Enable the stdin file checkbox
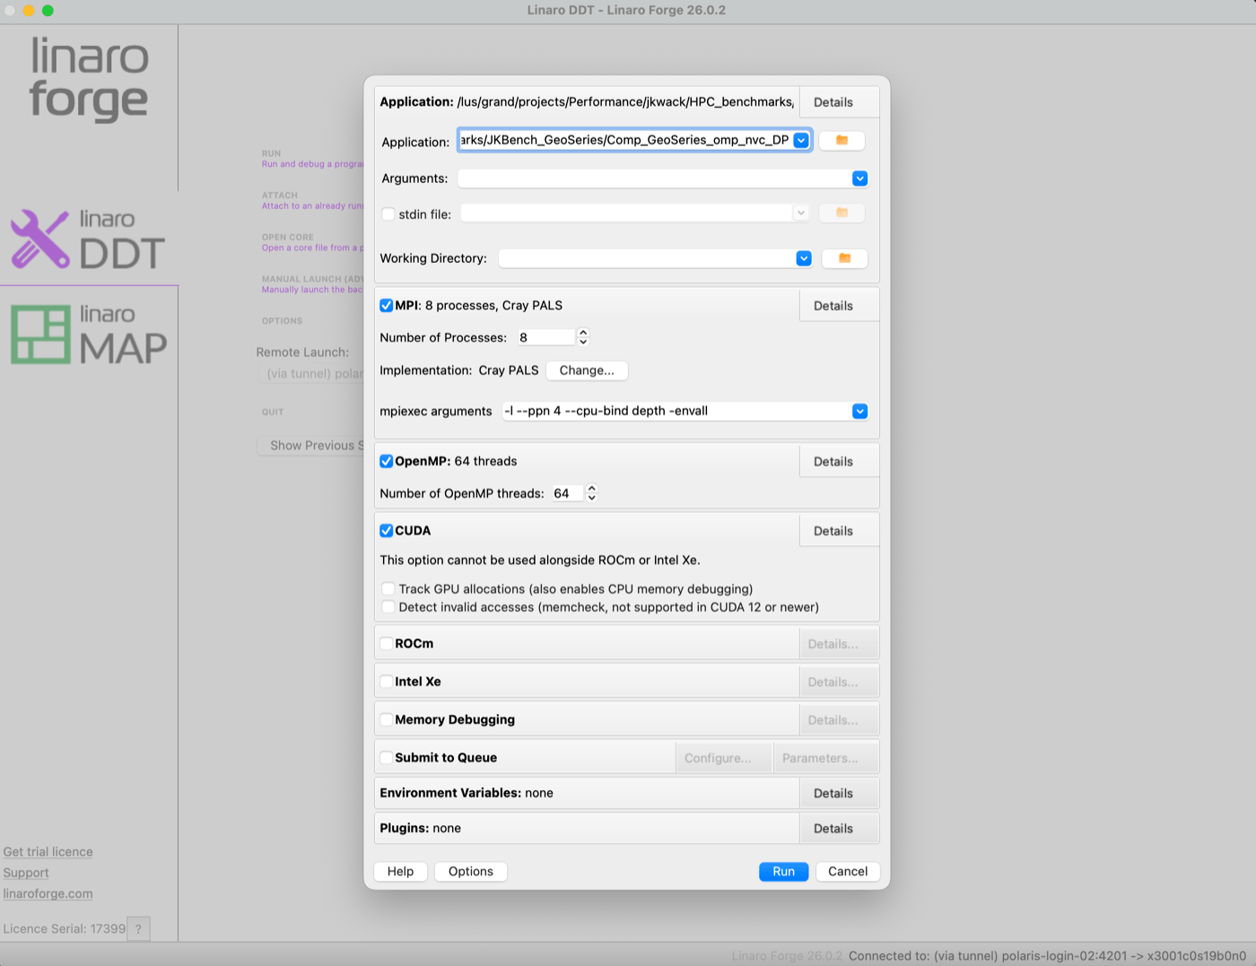This screenshot has width=1256, height=966. (x=388, y=214)
